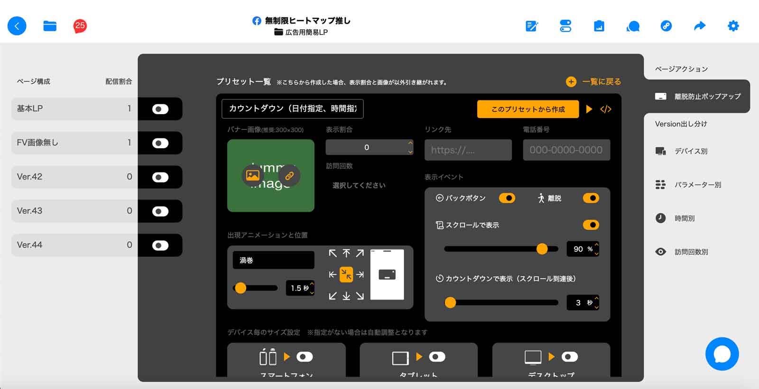759x389 pixels.
Task: Open the red notification badge showing 25
Action: 80,26
